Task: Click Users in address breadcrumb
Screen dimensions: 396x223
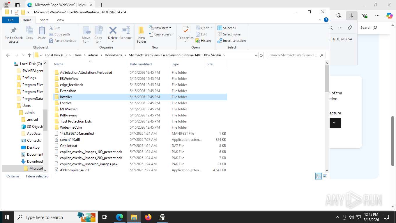Action: coord(77,55)
